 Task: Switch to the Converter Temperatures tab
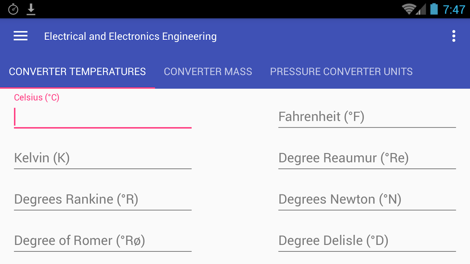coord(77,72)
